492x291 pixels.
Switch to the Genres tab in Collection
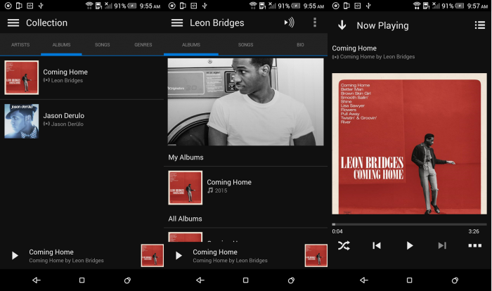pos(143,45)
